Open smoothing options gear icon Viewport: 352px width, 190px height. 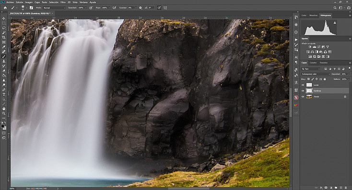pos(141,8)
